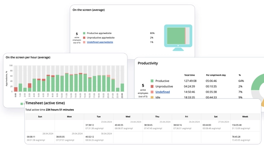264x153 pixels.
Task: Open the 27.04.2024 Saturday timesheet cell
Action: (x=216, y=126)
